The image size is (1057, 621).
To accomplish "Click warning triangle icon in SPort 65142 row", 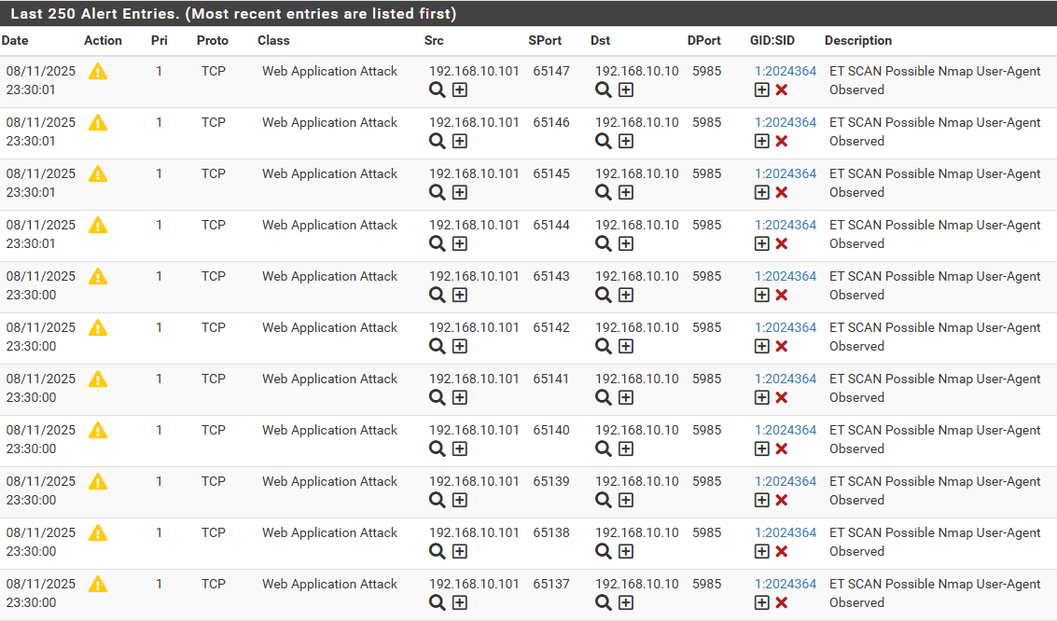I will (x=98, y=328).
